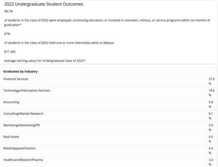Select the Accounting row label

tap(11, 102)
